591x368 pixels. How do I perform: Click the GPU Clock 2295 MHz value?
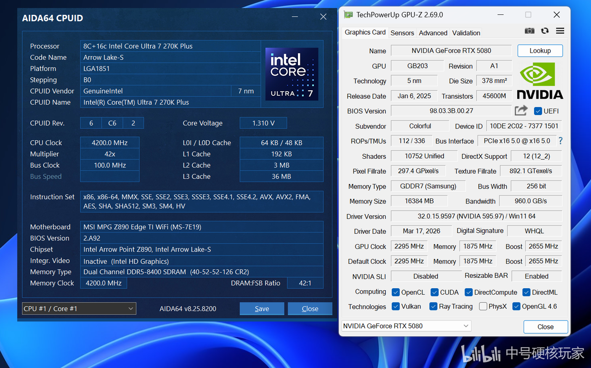point(409,246)
